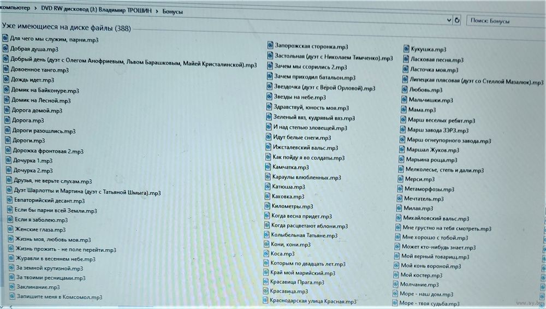546x309 pixels.
Task: Click the icon of Камчатка.mp3
Action: click(x=268, y=167)
